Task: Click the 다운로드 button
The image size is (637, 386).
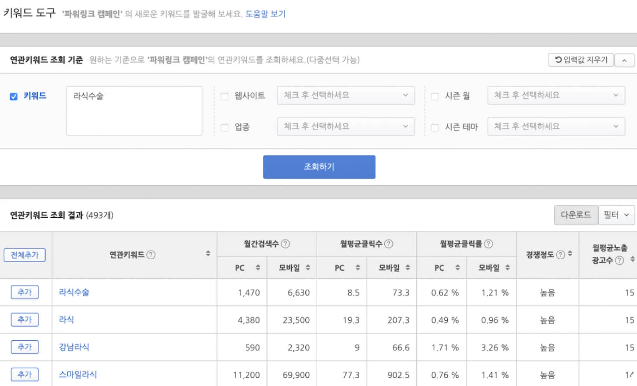Action: pyautogui.click(x=576, y=215)
